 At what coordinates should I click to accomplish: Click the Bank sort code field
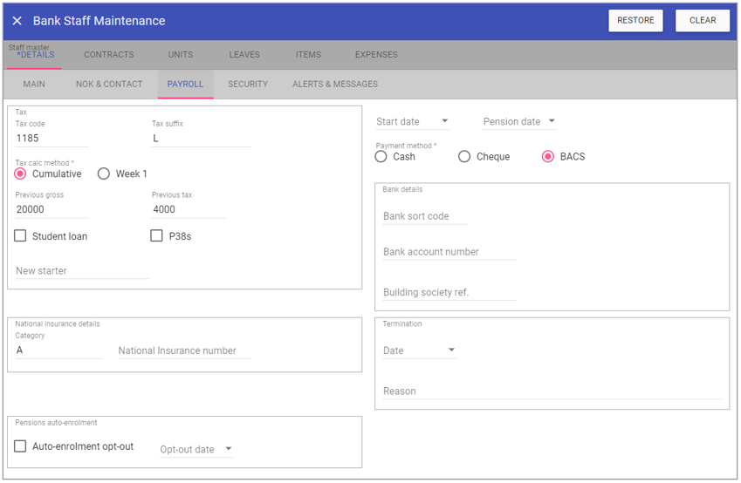(425, 216)
